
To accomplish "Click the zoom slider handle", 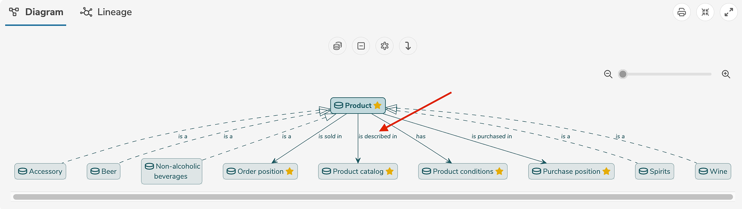I will [x=623, y=74].
